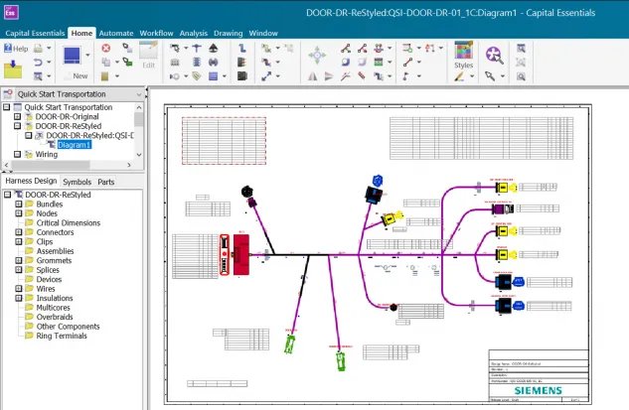Click the large blue New diagram icon

(x=73, y=56)
